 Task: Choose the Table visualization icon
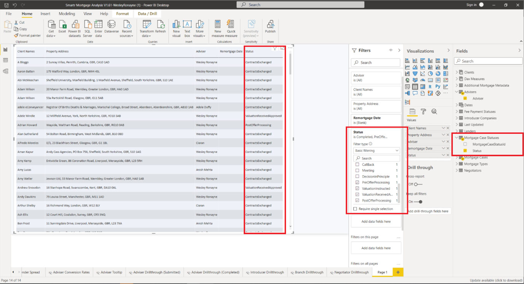pos(415,87)
